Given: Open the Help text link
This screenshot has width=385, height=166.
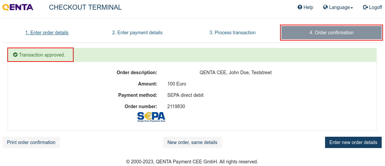Looking at the screenshot, I should [x=308, y=7].
